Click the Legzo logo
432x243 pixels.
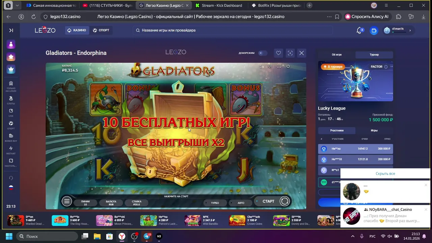(x=45, y=30)
